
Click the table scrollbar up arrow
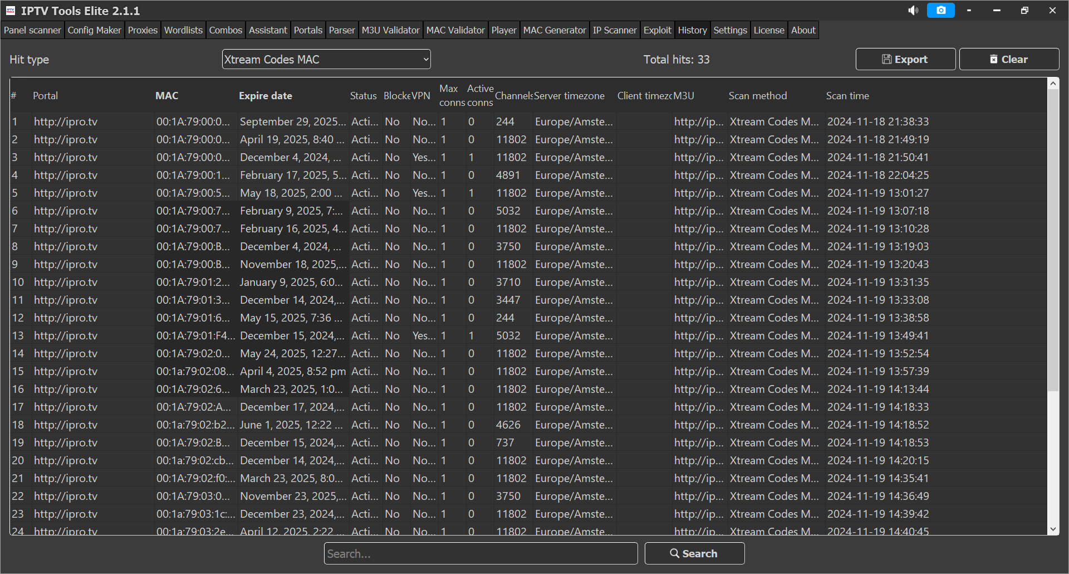click(x=1053, y=84)
